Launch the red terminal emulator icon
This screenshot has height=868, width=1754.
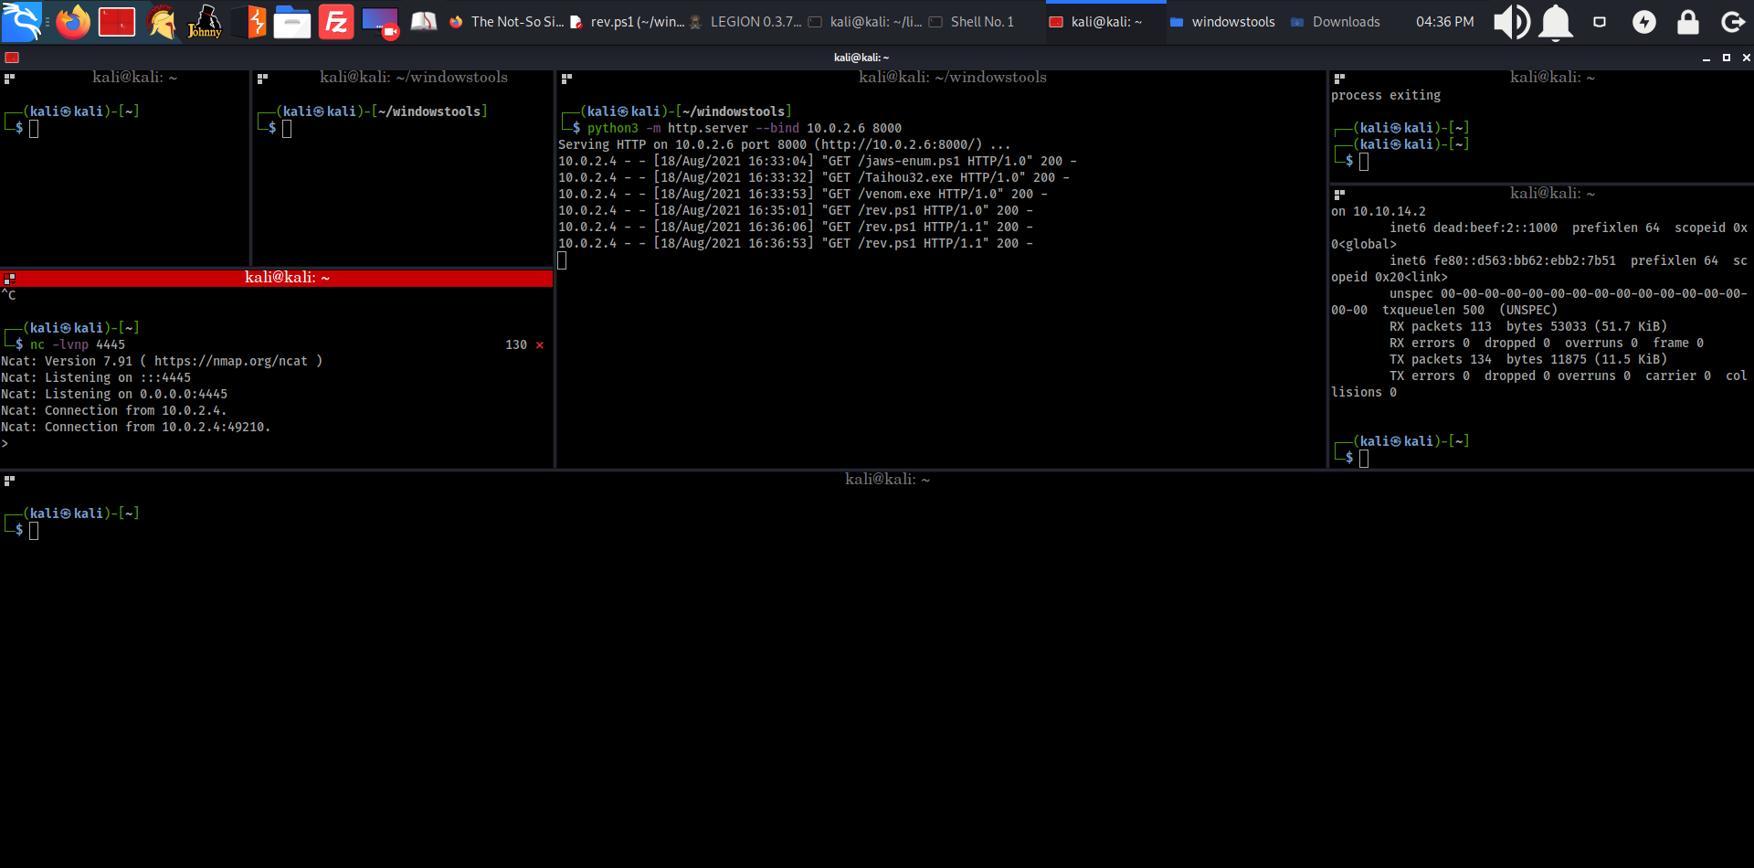117,22
